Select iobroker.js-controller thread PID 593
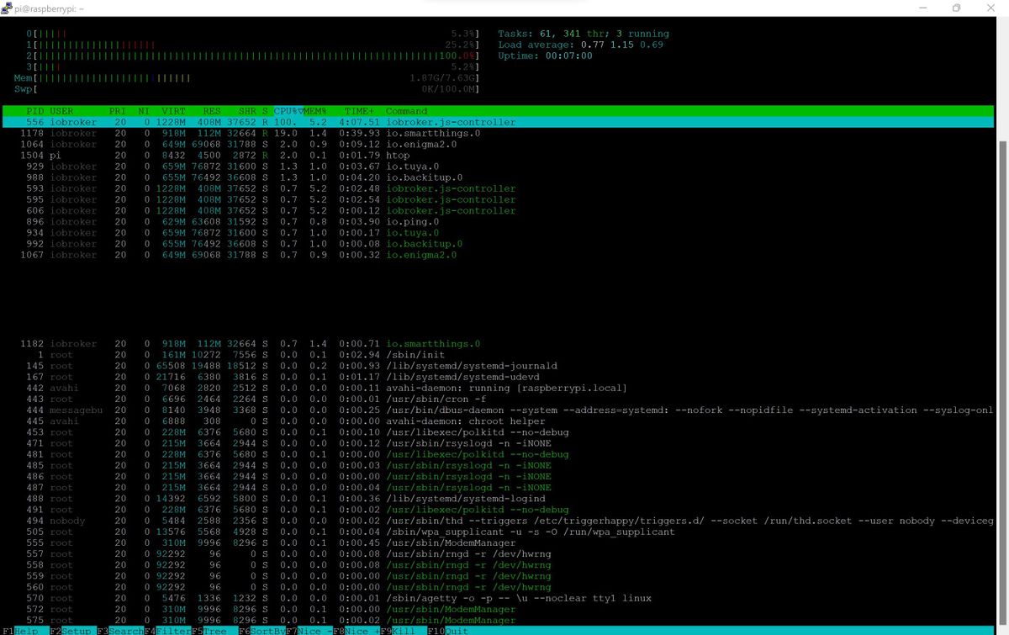The image size is (1009, 635). [498, 188]
